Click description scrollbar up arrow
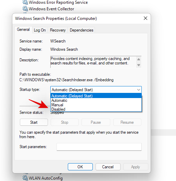Image resolution: width=176 pixels, height=181 pixels. click(x=139, y=59)
